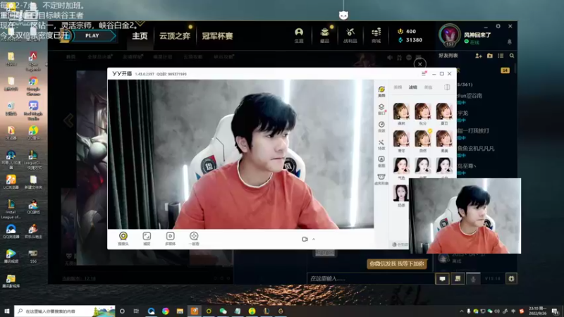Click the 摄像头 camera icon in YY toolbar
The image size is (564, 317).
pyautogui.click(x=123, y=238)
